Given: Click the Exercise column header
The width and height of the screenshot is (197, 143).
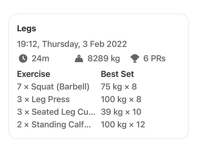Looking at the screenshot, I should [33, 74].
